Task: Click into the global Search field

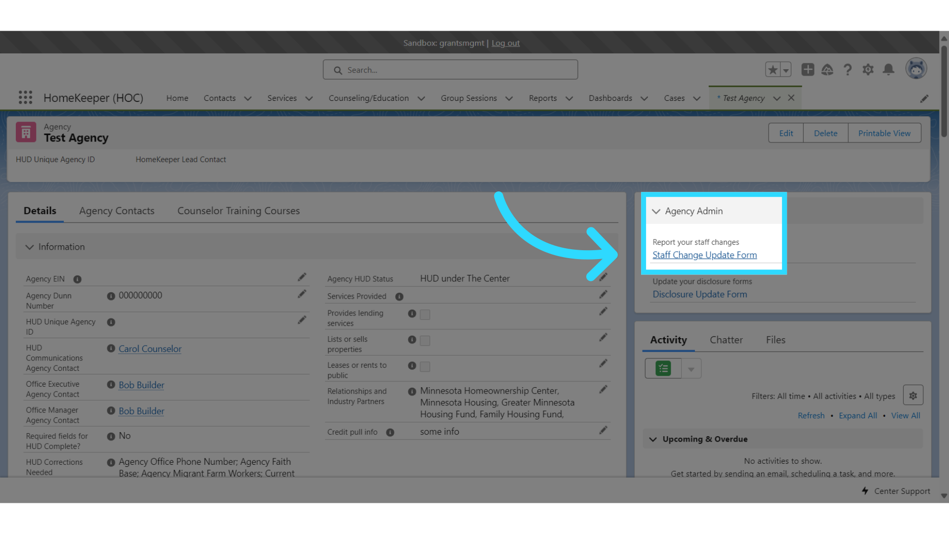Action: [x=450, y=70]
